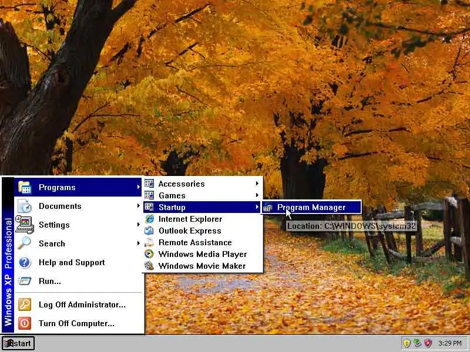Click the Programs folder icon

25,187
